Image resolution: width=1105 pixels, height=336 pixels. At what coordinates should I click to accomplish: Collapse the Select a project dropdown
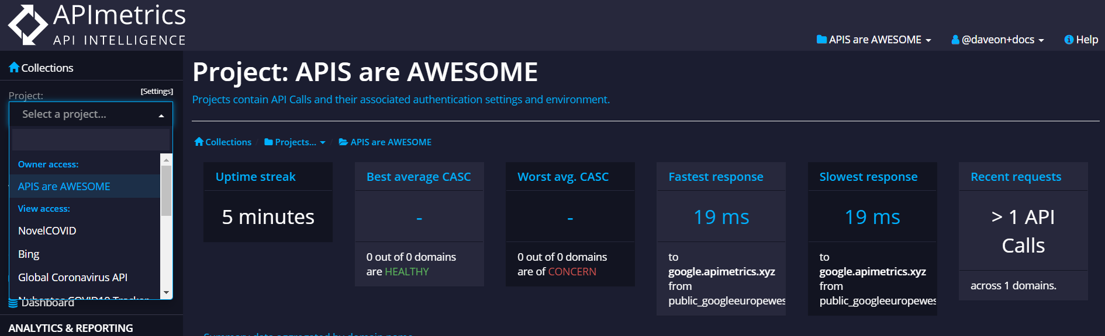(x=91, y=114)
